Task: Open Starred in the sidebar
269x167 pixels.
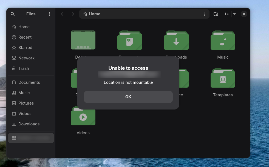Action: (x=31, y=48)
